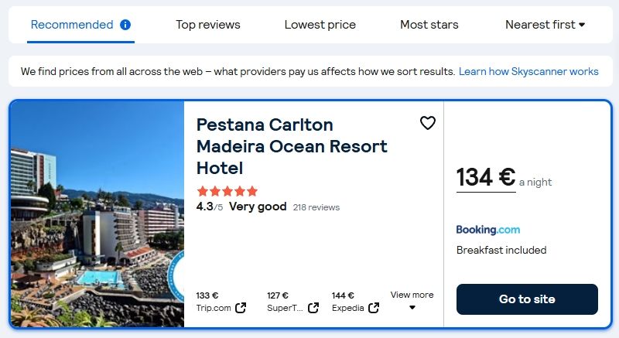Open Learn how Skyscanner works link
This screenshot has height=338, width=619.
[x=528, y=71]
